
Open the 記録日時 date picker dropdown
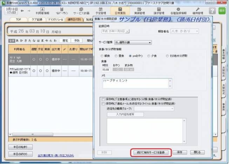tap(127, 31)
